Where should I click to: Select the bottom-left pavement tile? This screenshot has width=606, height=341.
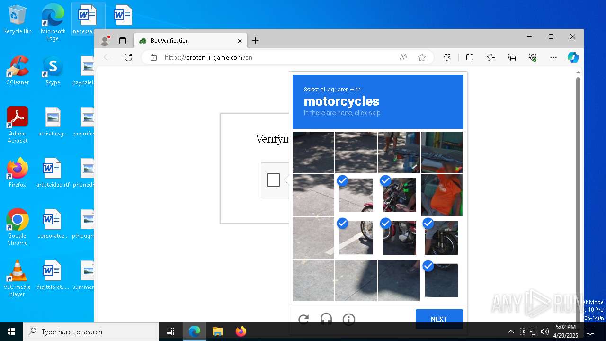click(x=313, y=280)
